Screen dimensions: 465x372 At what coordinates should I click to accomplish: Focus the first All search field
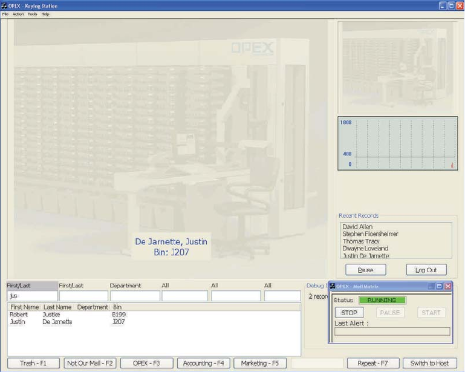click(x=185, y=296)
